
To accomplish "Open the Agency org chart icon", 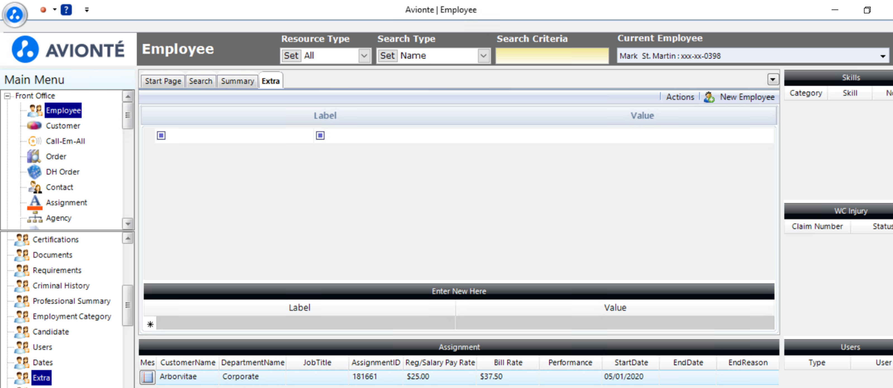I will tap(34, 218).
